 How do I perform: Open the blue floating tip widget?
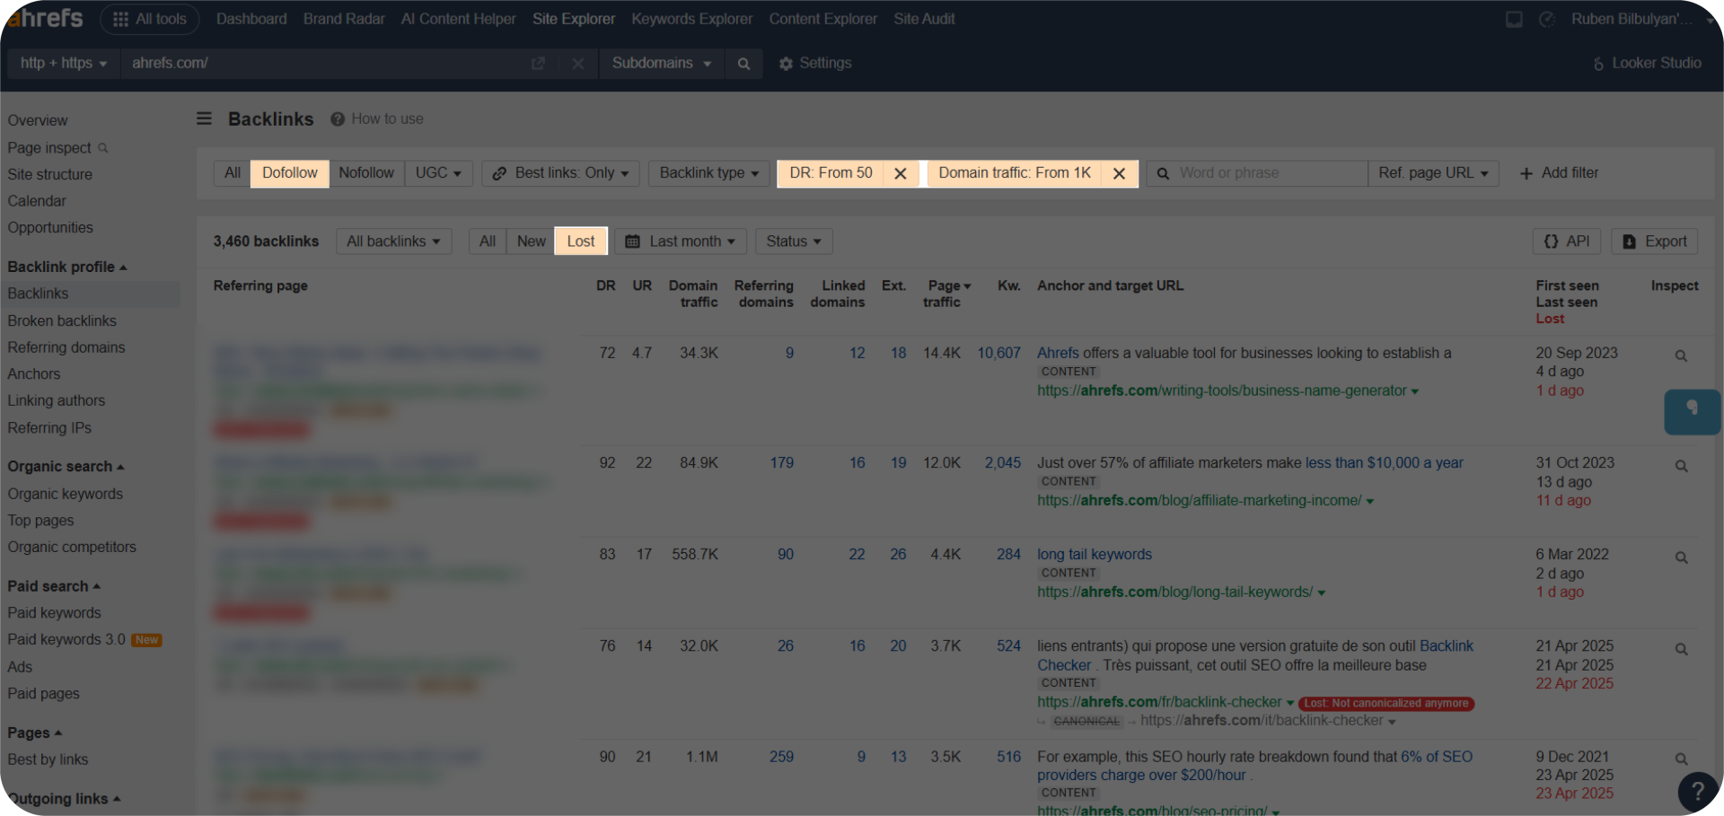pos(1692,412)
